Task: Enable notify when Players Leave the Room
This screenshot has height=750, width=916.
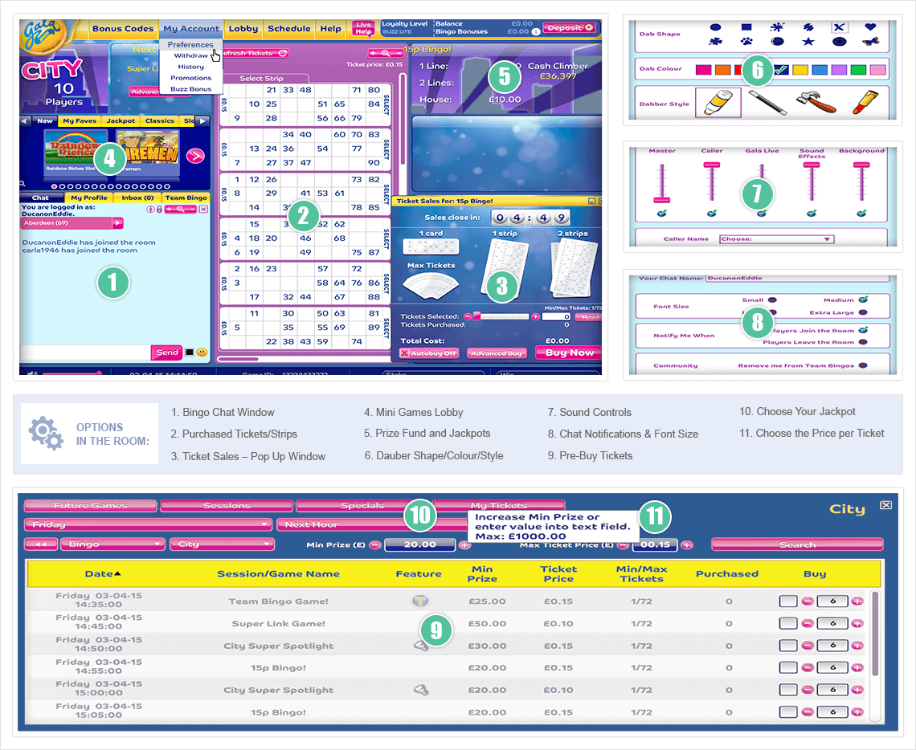Action: [x=863, y=342]
